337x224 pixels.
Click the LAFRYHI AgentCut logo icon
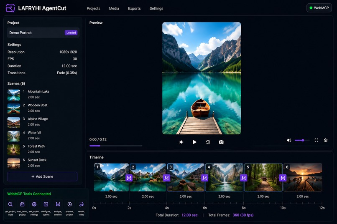click(10, 8)
